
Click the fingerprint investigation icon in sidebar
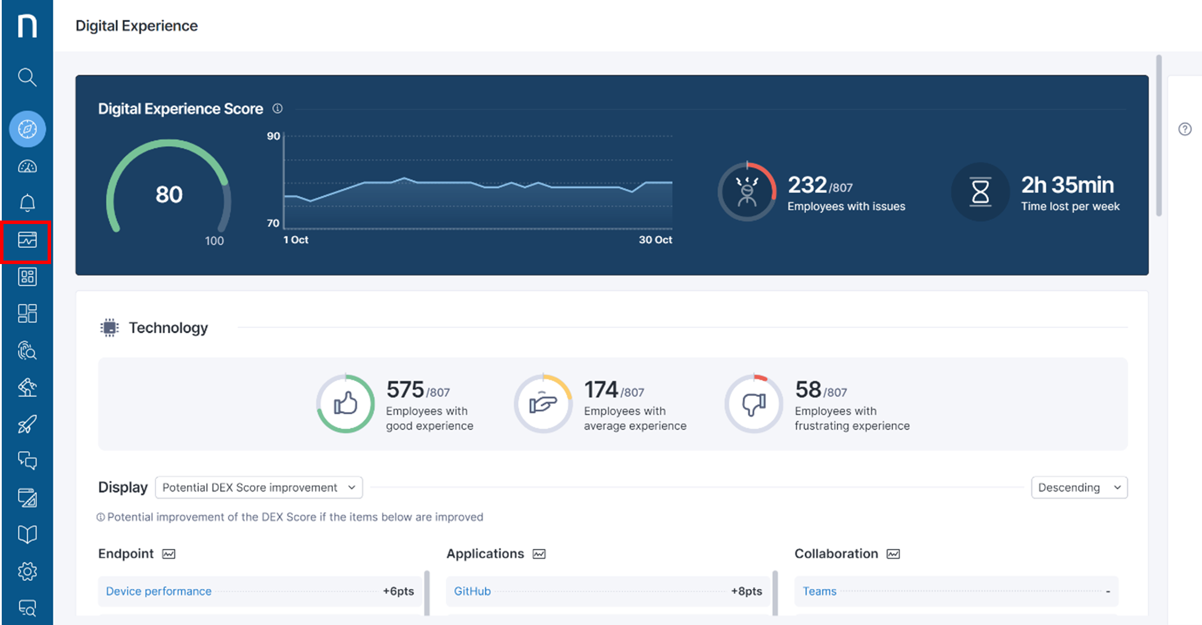pos(27,351)
